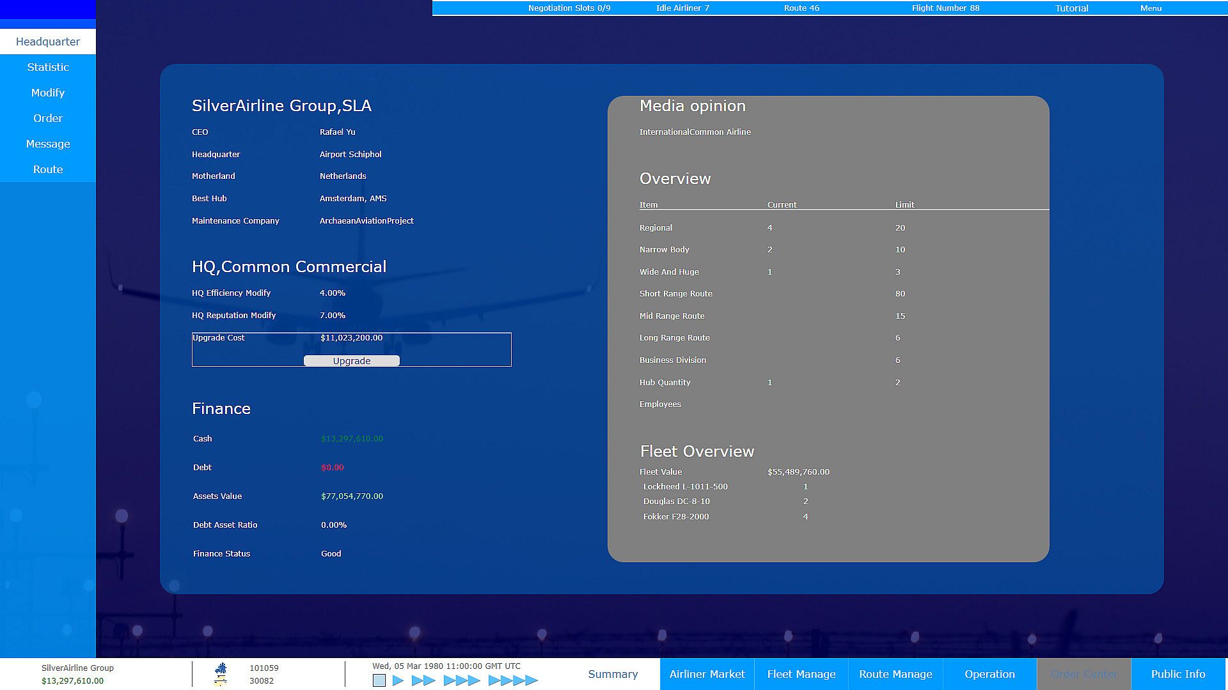Switch to the Fleet Manage tab

click(801, 674)
